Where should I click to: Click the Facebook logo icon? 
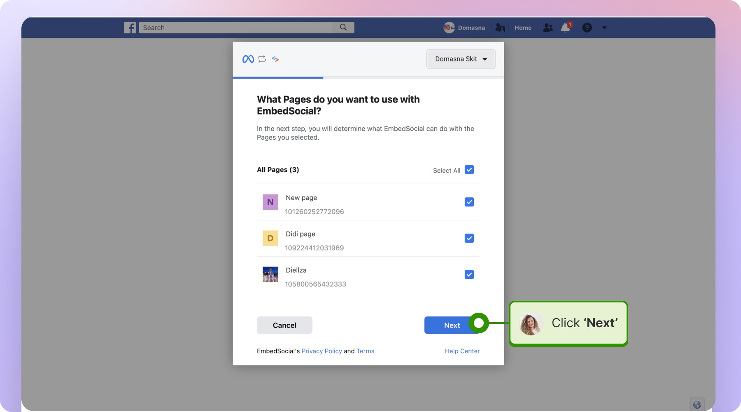point(130,28)
